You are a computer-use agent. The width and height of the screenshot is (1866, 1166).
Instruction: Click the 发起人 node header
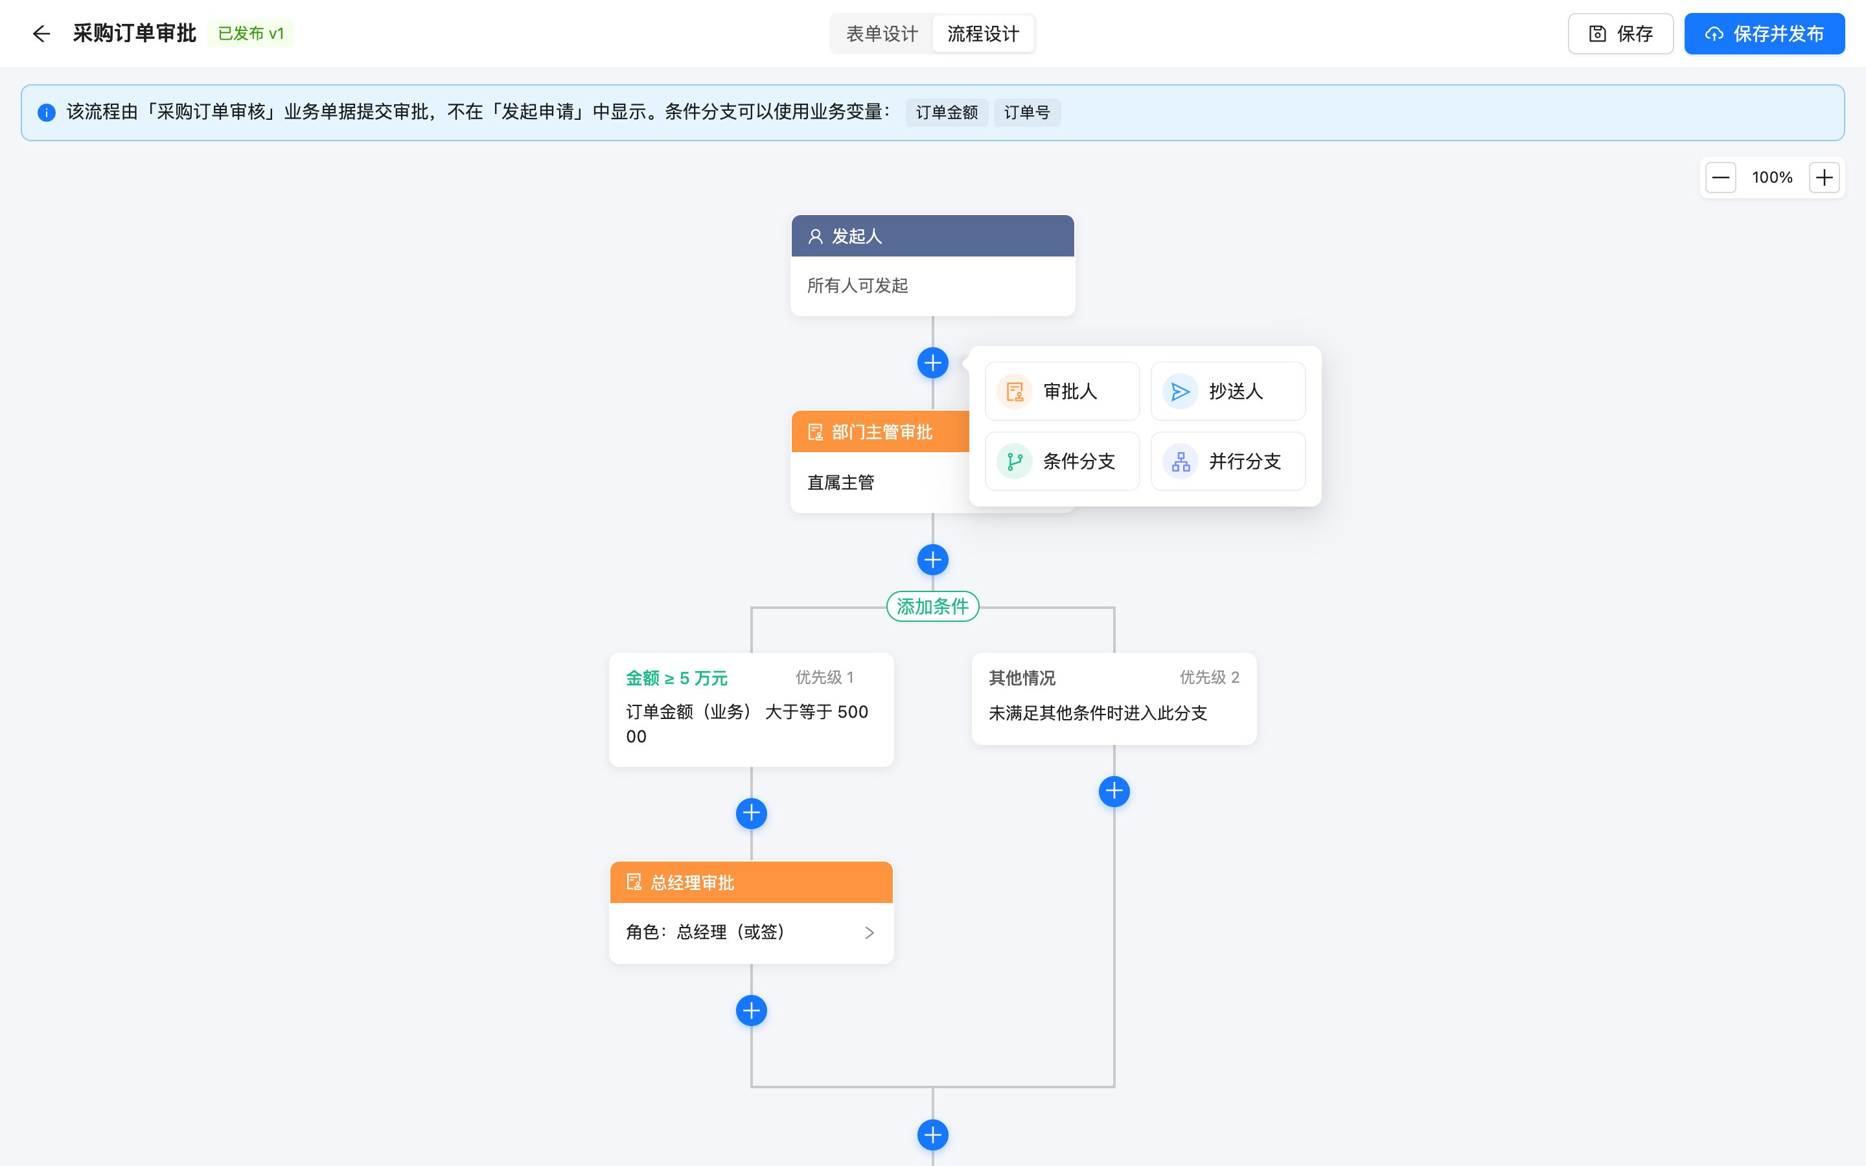click(933, 236)
